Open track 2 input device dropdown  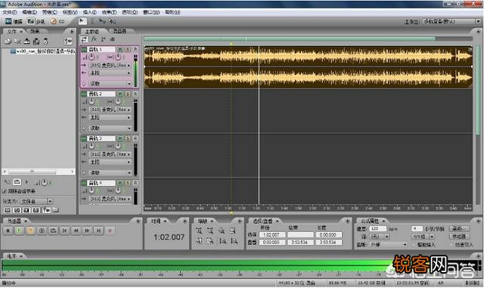110,110
